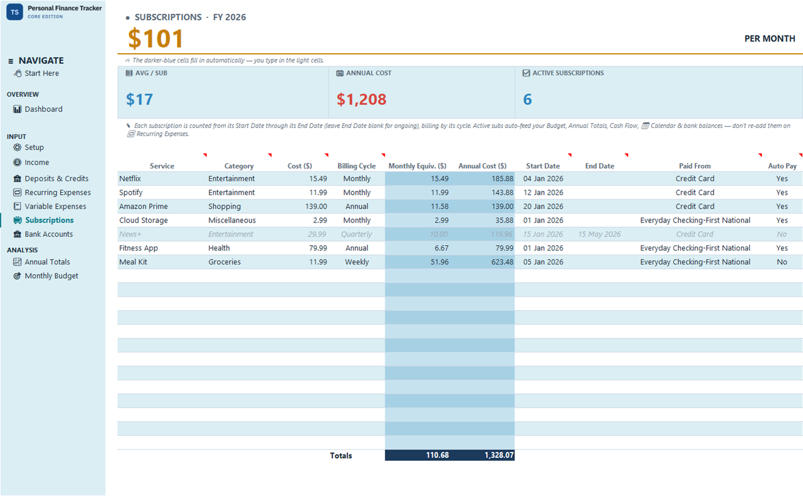Click the $1,208 annual cost value

[x=362, y=100]
